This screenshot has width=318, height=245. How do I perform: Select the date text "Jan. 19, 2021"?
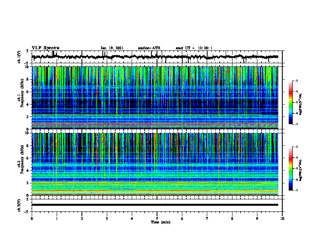[x=112, y=48]
